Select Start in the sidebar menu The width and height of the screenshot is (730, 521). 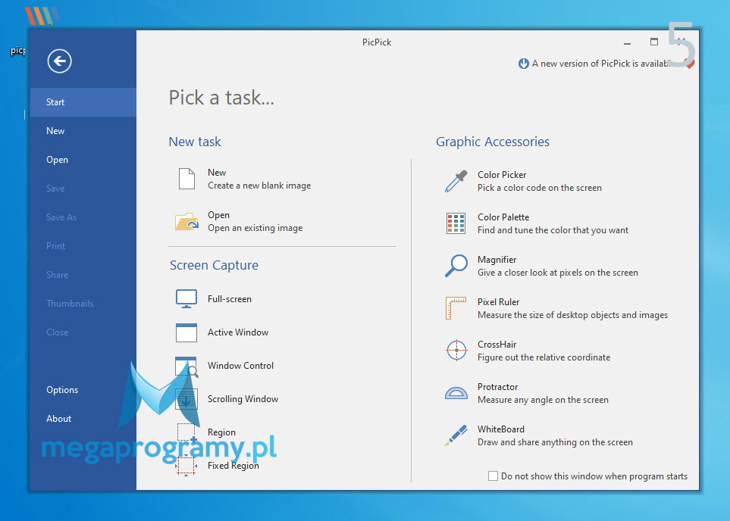(x=83, y=102)
